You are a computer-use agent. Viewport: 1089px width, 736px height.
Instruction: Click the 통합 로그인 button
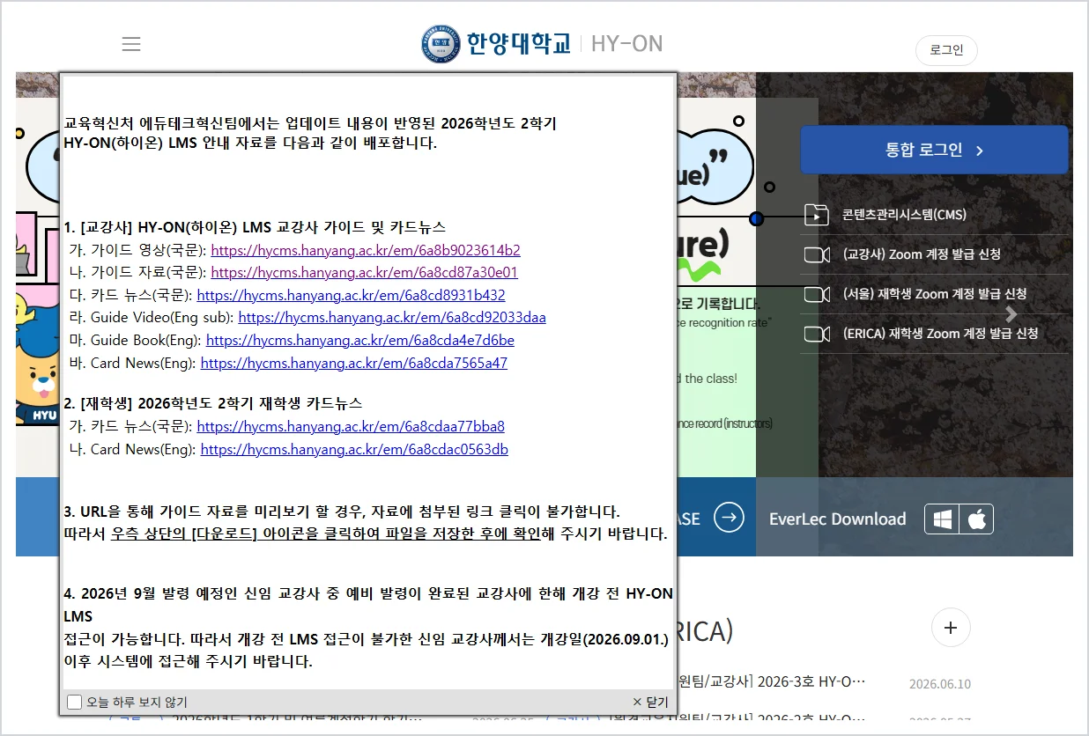pyautogui.click(x=934, y=150)
